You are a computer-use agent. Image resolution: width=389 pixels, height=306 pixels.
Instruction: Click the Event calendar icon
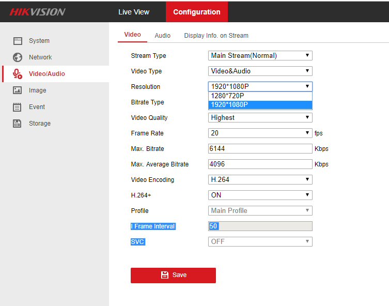pyautogui.click(x=18, y=107)
